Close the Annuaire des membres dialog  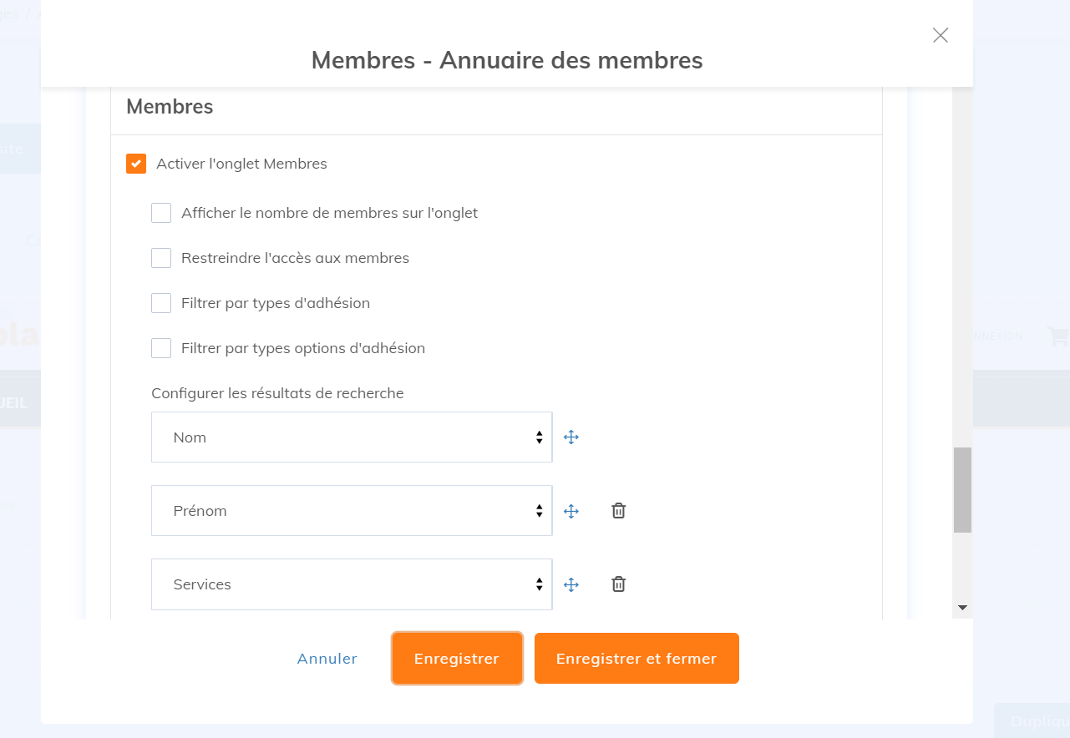(941, 35)
